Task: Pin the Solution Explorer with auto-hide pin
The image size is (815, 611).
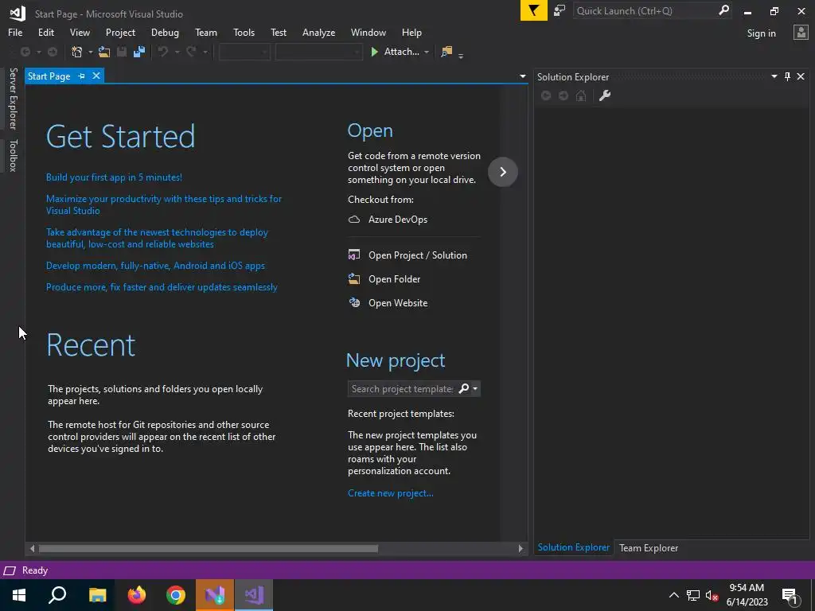Action: [787, 76]
